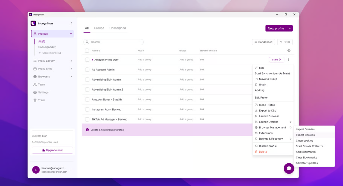Click Create new group in the sidebar
The height and width of the screenshot is (186, 343).
(x=50, y=53)
